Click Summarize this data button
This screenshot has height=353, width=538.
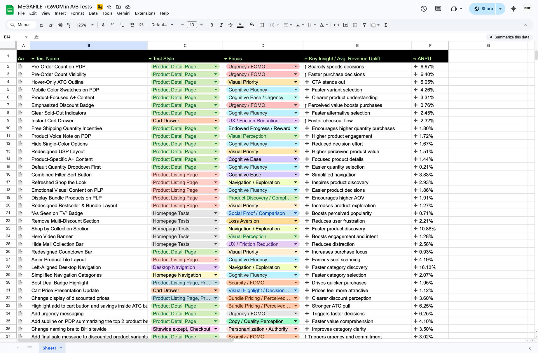pyautogui.click(x=509, y=37)
